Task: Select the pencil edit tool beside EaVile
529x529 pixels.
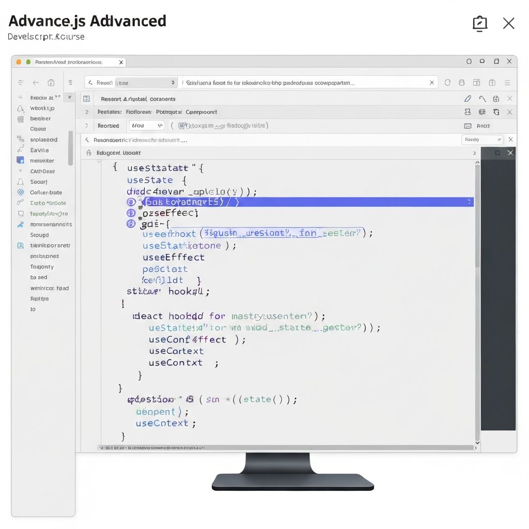Action: (20, 150)
